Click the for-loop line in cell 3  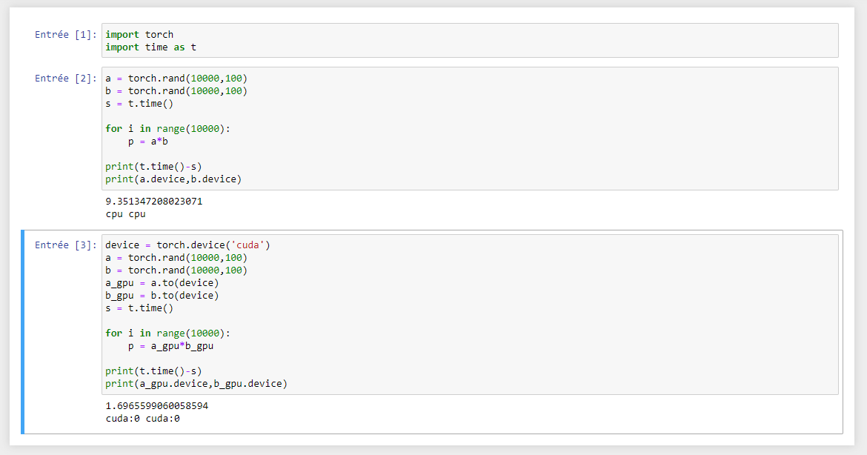coord(167,333)
